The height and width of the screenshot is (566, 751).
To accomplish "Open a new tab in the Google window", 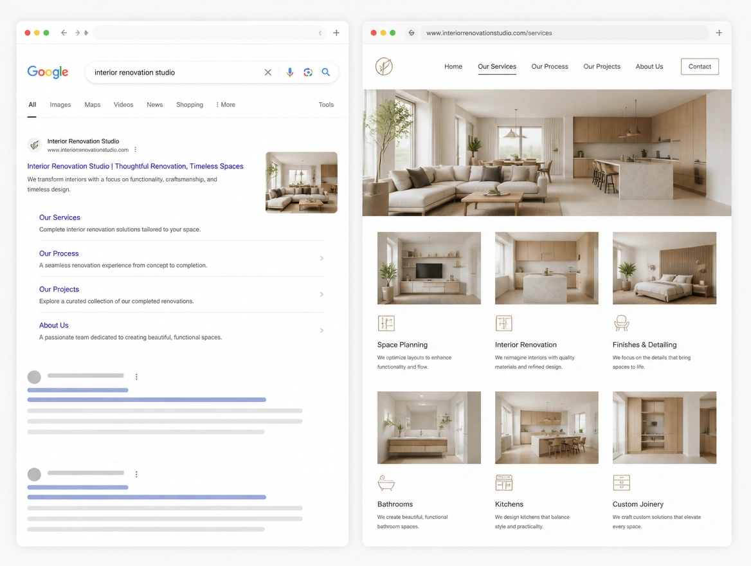I will [336, 33].
